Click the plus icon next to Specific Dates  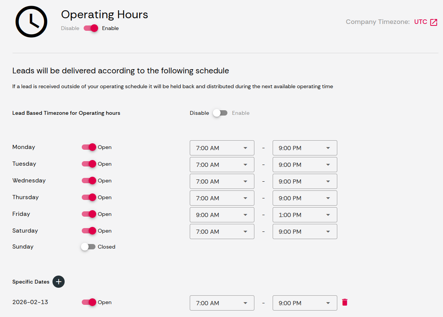pos(58,282)
